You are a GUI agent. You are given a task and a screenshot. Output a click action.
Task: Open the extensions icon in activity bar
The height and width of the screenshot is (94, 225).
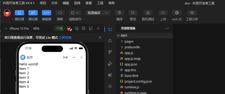(x=110, y=75)
